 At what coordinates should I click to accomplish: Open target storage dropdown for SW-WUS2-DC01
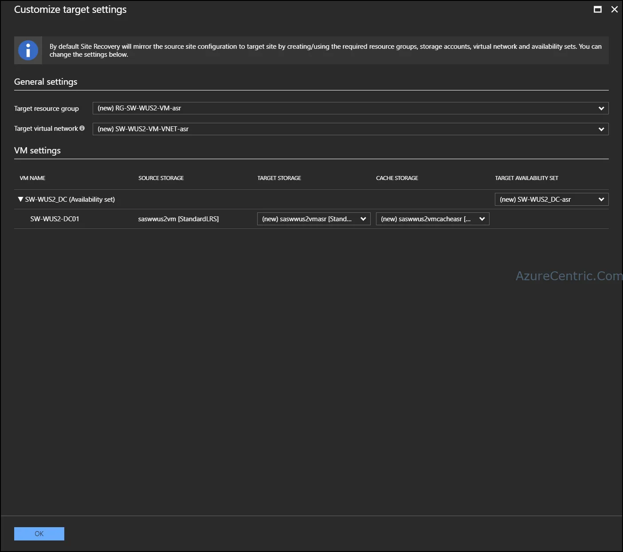tap(314, 219)
